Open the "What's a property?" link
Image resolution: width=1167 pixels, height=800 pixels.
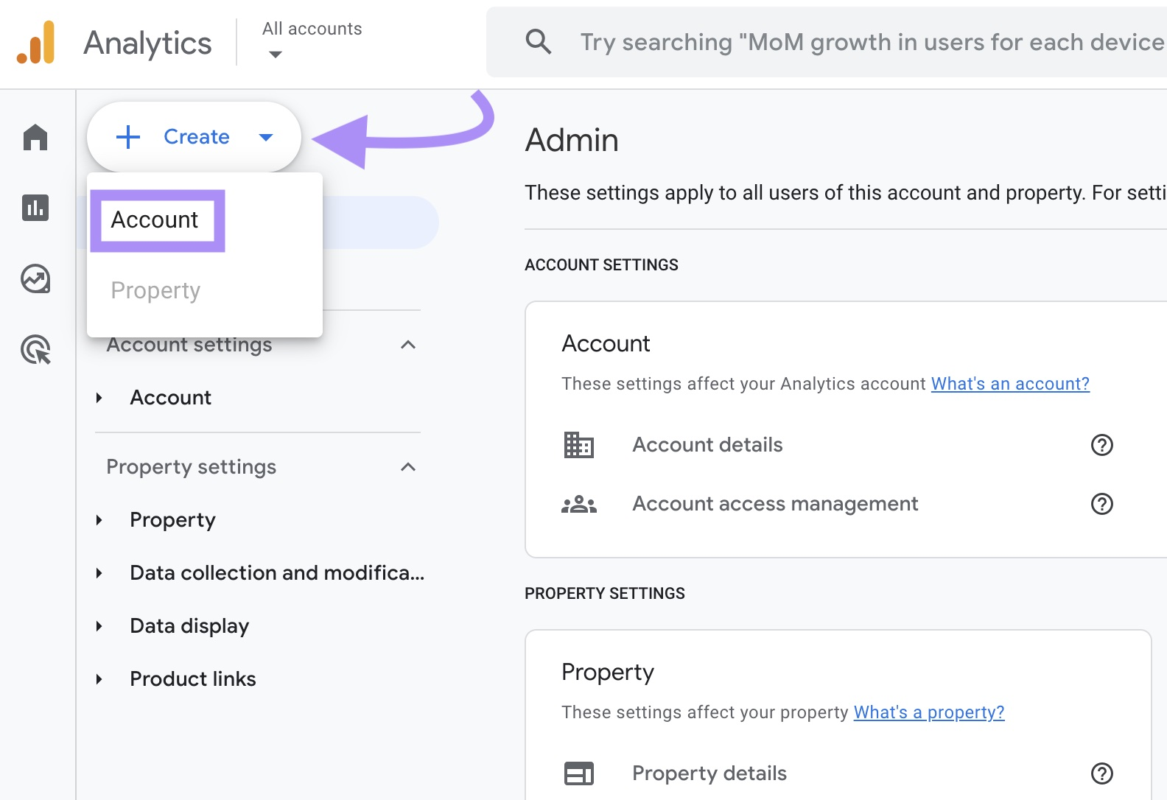click(928, 712)
